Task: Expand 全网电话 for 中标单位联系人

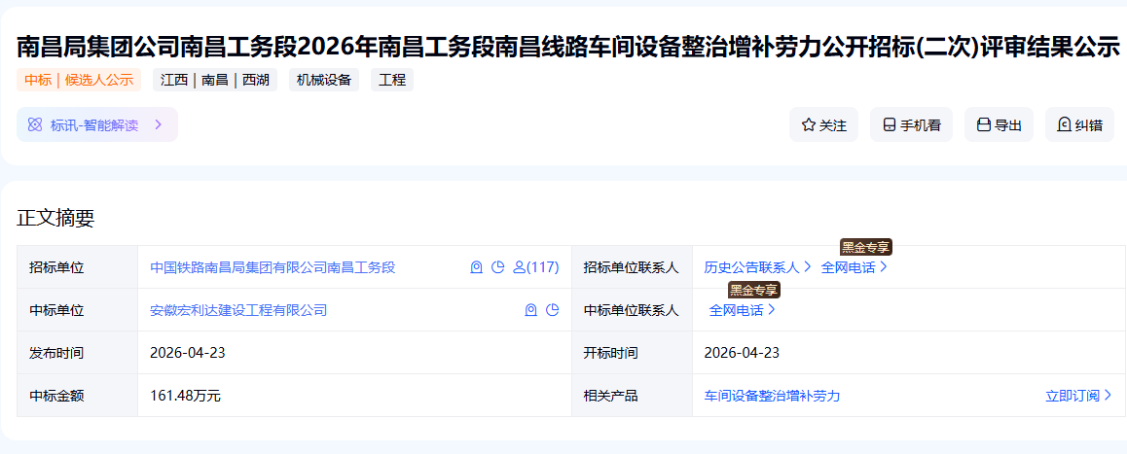Action: (742, 310)
